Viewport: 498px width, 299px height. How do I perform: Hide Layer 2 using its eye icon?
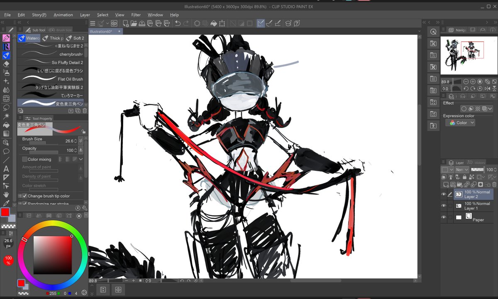444,194
